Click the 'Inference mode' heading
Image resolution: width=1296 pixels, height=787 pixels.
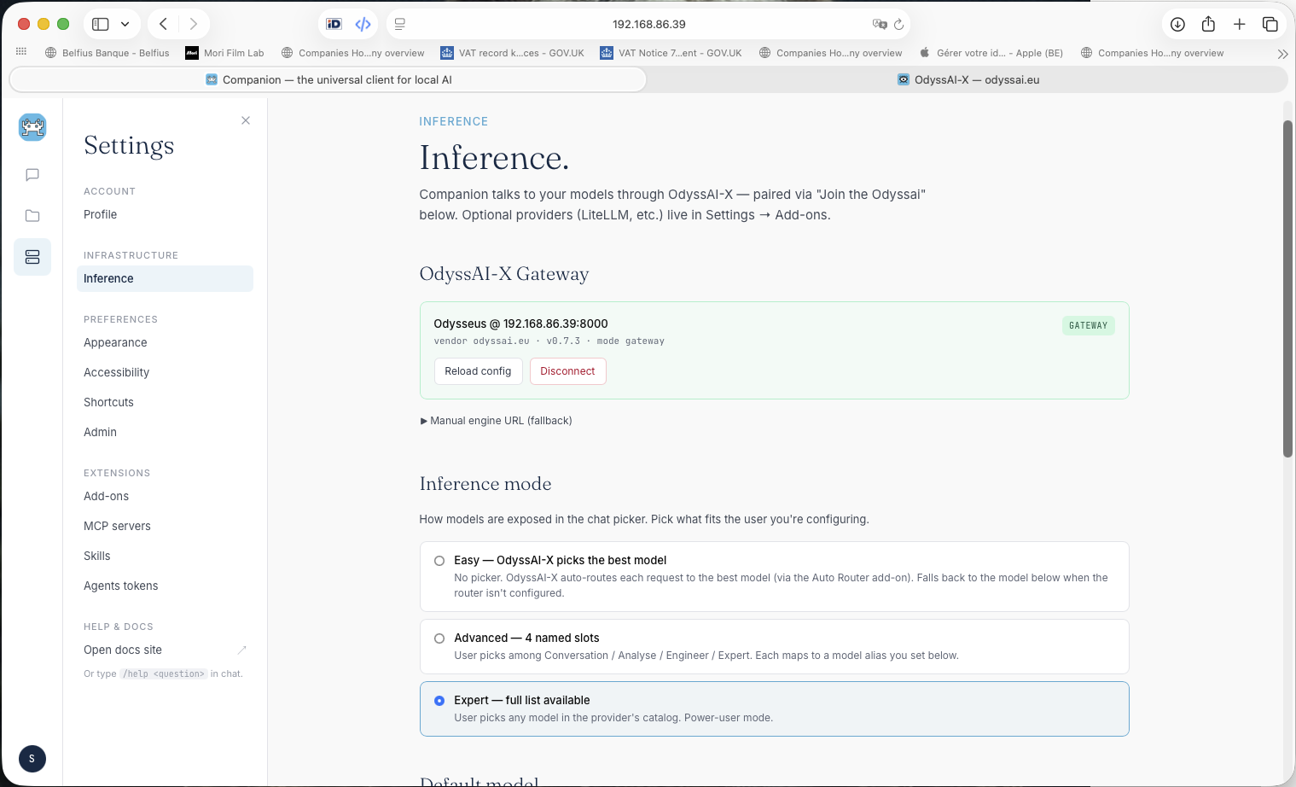coord(485,484)
